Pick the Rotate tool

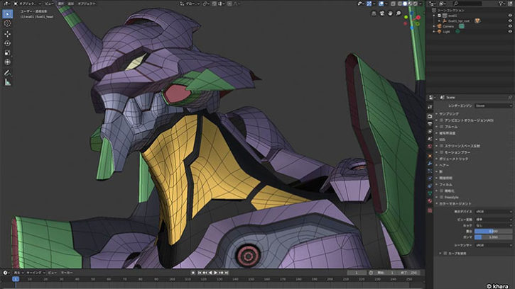tap(8, 43)
